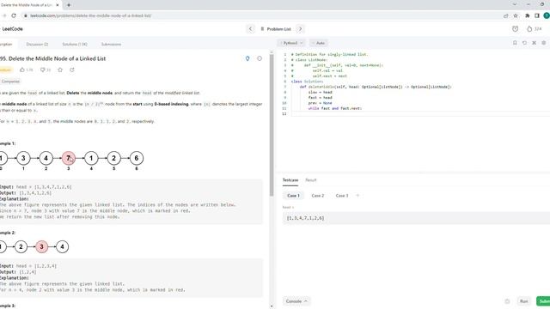550x309 pixels.
Task: Click the bookmark icon in the editor toolbar
Action: click(515, 43)
